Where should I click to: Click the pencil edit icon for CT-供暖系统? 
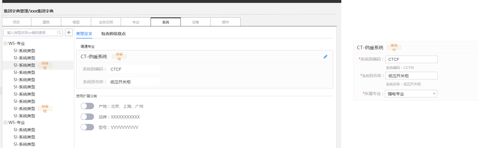[325, 57]
